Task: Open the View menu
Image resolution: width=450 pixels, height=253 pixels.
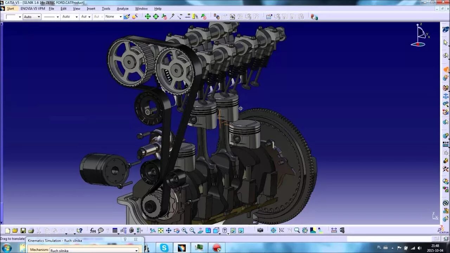Action: click(76, 8)
